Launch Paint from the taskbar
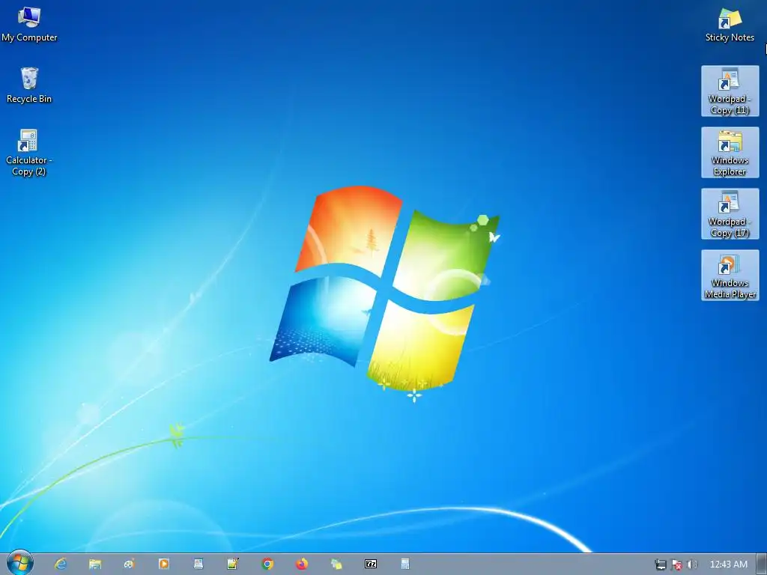The height and width of the screenshot is (575, 767). point(129,564)
